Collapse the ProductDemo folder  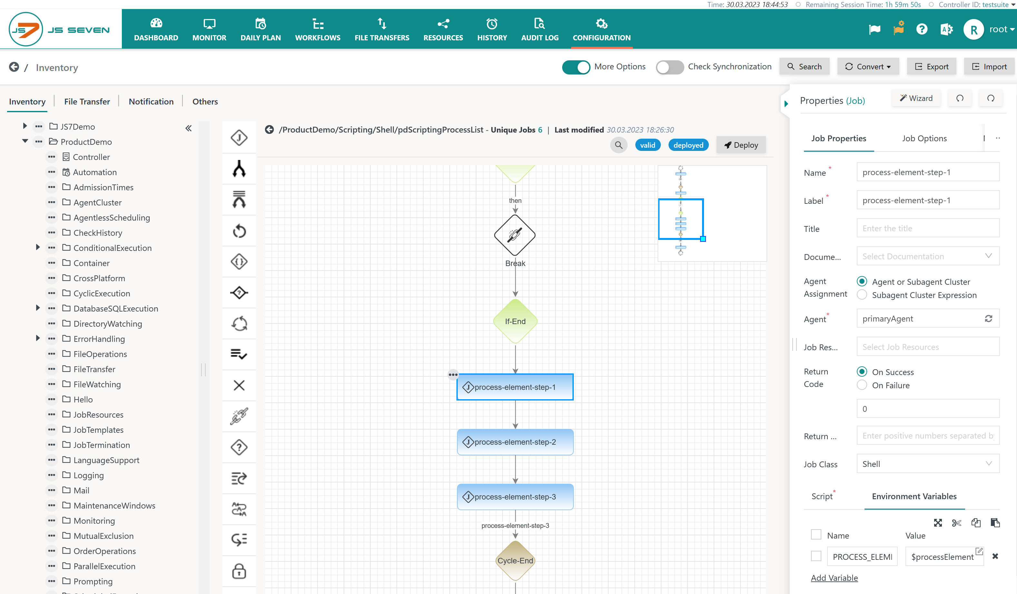pyautogui.click(x=24, y=141)
